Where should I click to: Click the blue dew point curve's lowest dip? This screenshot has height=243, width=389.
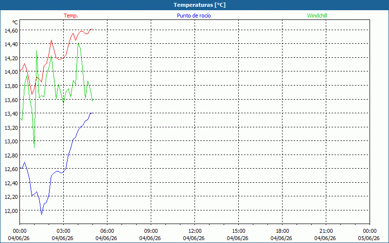[x=42, y=214]
